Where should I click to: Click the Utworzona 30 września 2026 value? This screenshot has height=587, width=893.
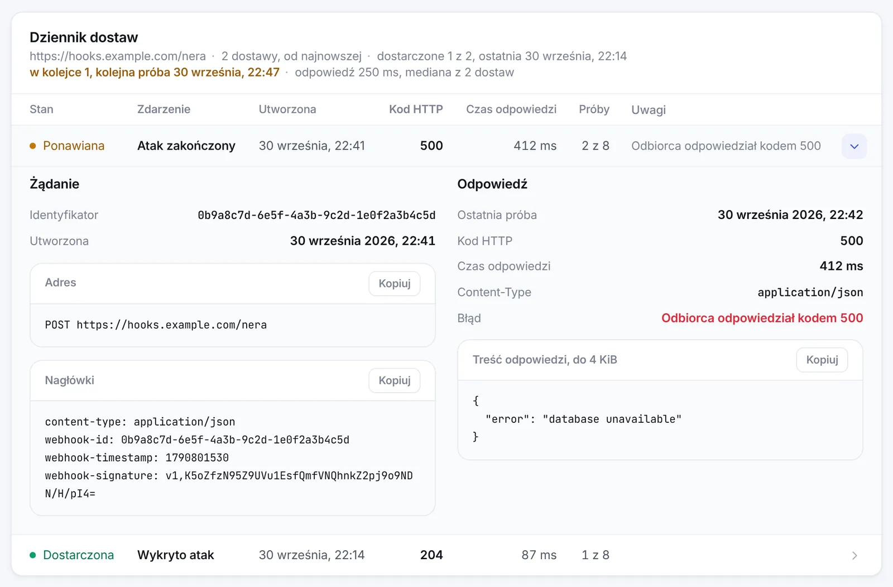click(x=363, y=241)
